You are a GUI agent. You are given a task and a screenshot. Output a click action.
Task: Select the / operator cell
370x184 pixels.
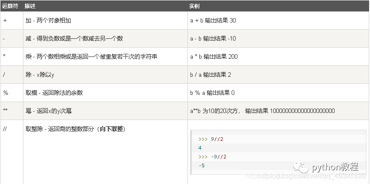coord(11,75)
